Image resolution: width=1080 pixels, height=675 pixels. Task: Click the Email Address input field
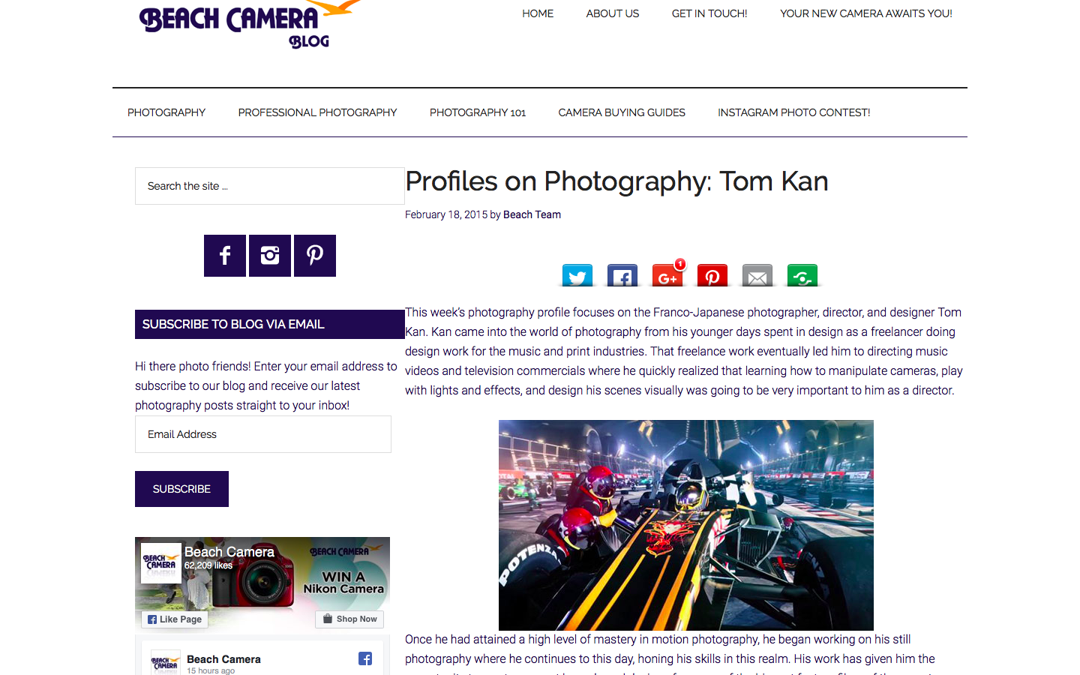click(x=263, y=434)
